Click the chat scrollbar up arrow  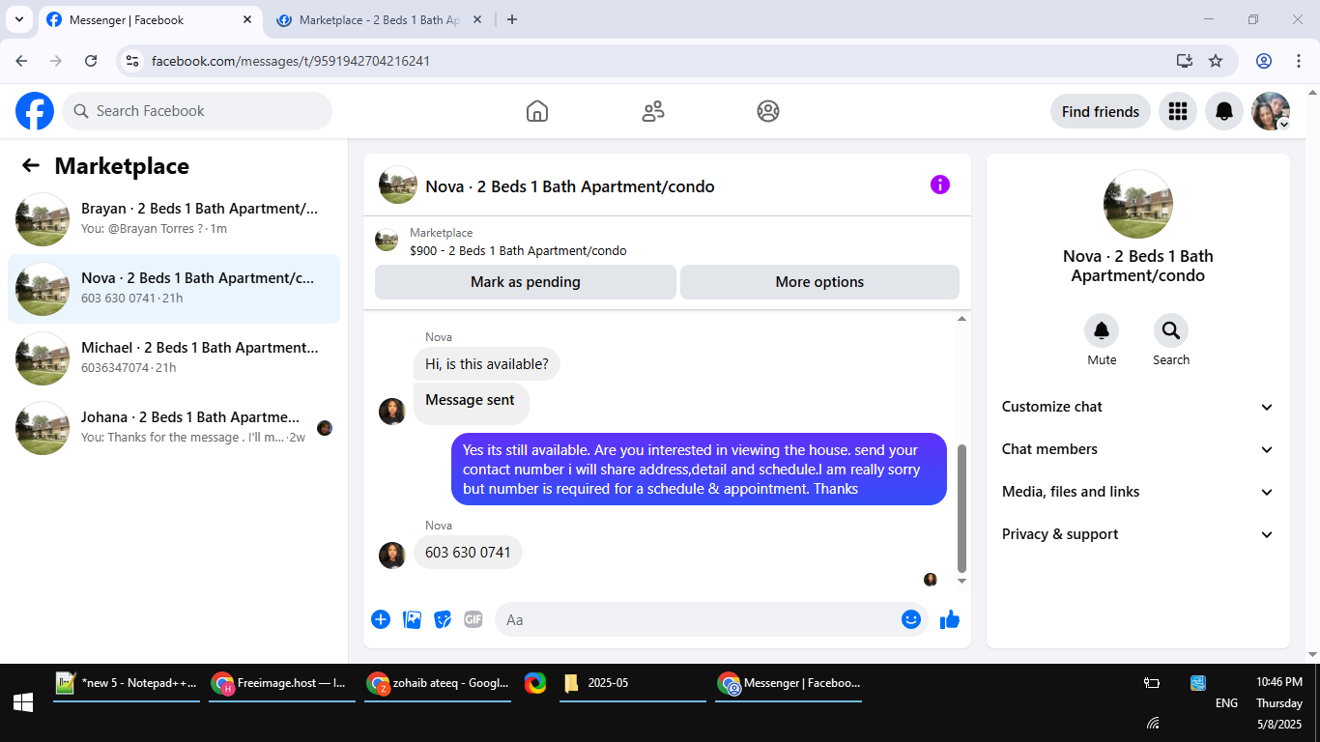(961, 318)
